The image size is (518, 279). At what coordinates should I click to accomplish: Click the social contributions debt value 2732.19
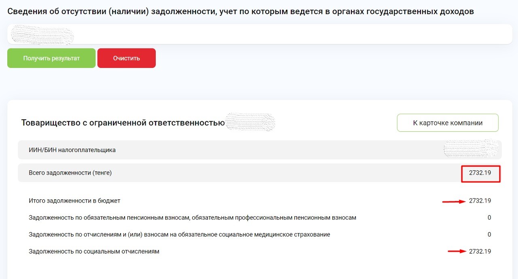pyautogui.click(x=480, y=252)
